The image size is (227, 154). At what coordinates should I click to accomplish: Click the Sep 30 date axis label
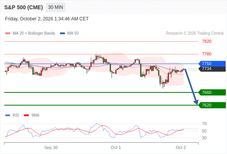coord(51,147)
